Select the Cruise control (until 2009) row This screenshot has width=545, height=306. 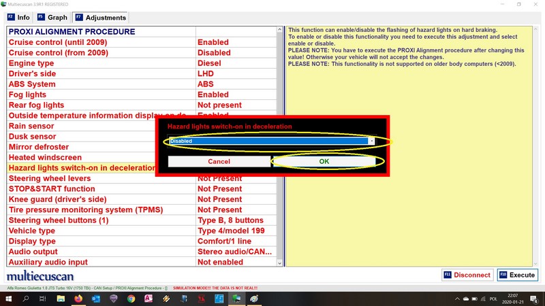tap(142, 42)
